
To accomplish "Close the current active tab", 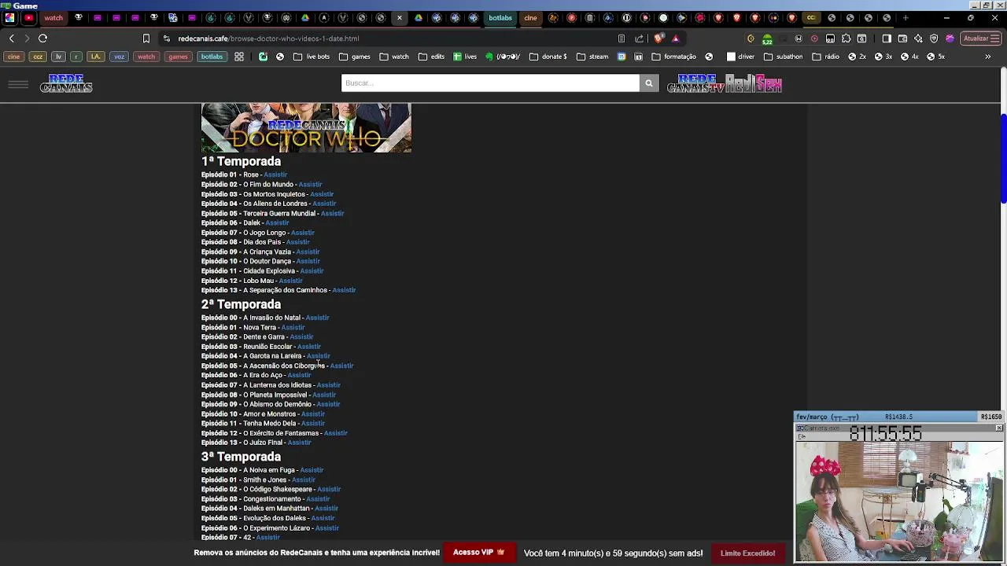I will (399, 17).
